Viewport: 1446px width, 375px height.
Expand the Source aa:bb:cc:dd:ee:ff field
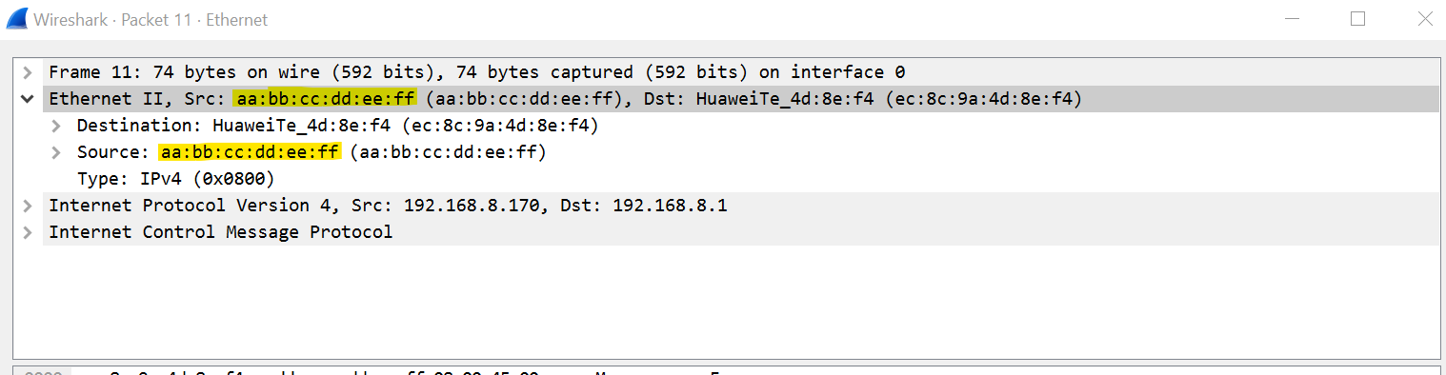tap(57, 152)
